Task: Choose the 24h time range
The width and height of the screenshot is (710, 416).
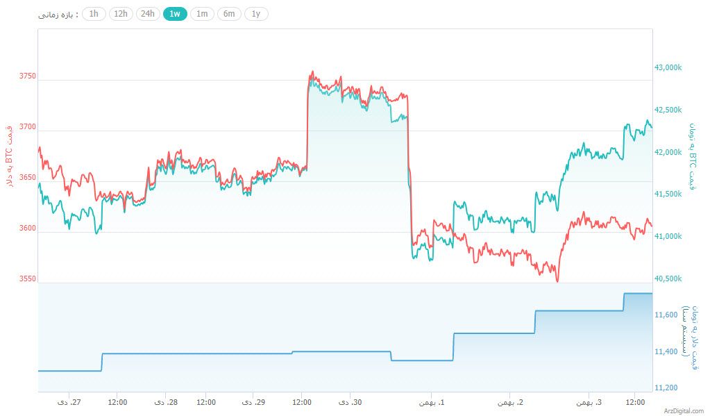Action: (148, 14)
